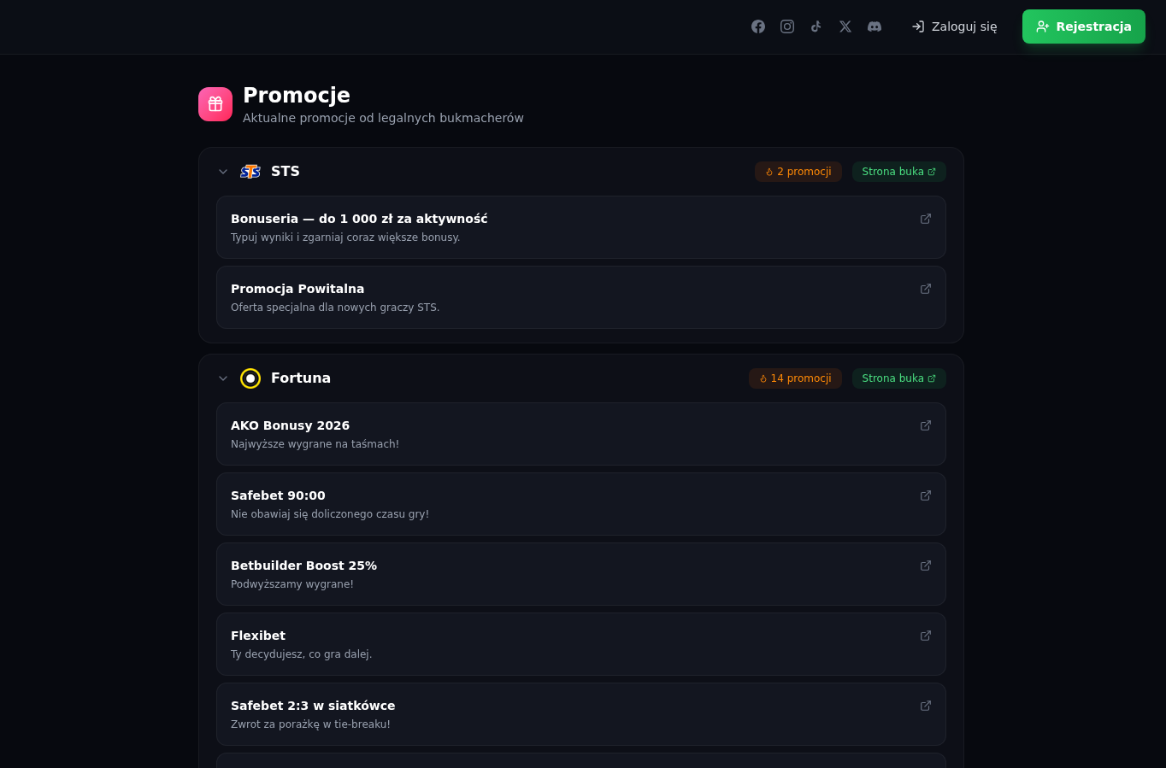This screenshot has width=1166, height=768.
Task: Open the Discord social icon
Action: point(874,26)
